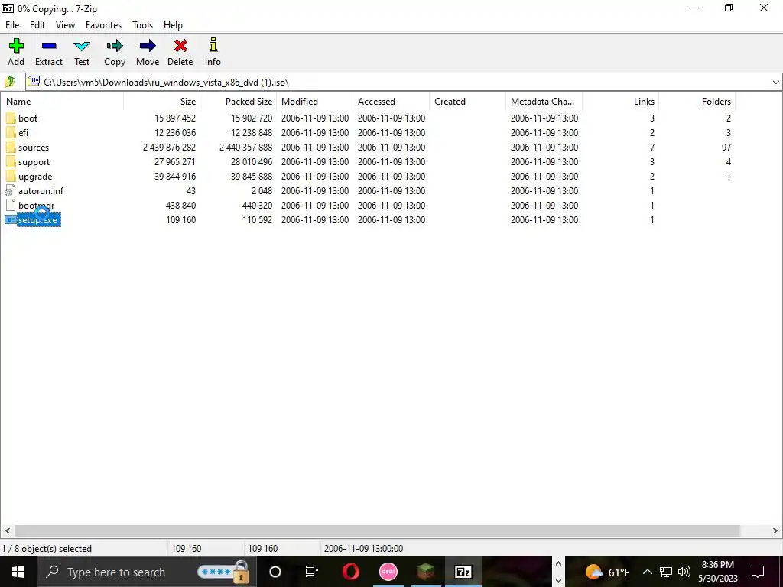Click the sources size 2 439 876 282
Viewport: 783px width, 587px height.
click(169, 148)
